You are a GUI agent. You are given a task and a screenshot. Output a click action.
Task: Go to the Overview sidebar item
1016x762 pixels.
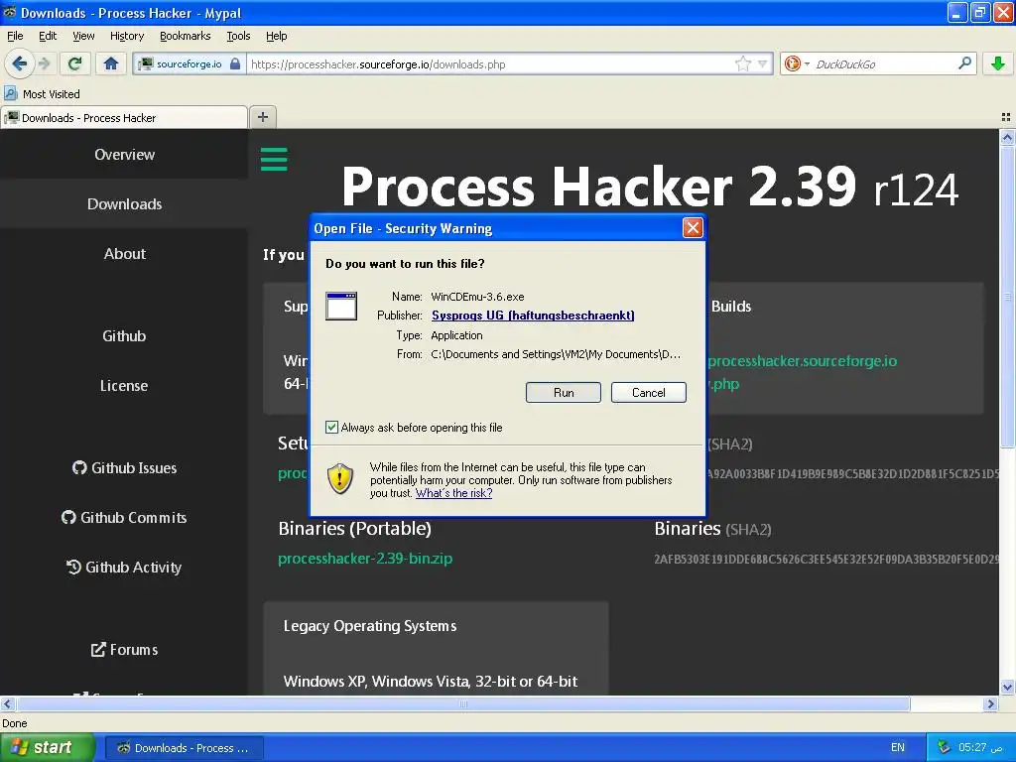pos(124,154)
